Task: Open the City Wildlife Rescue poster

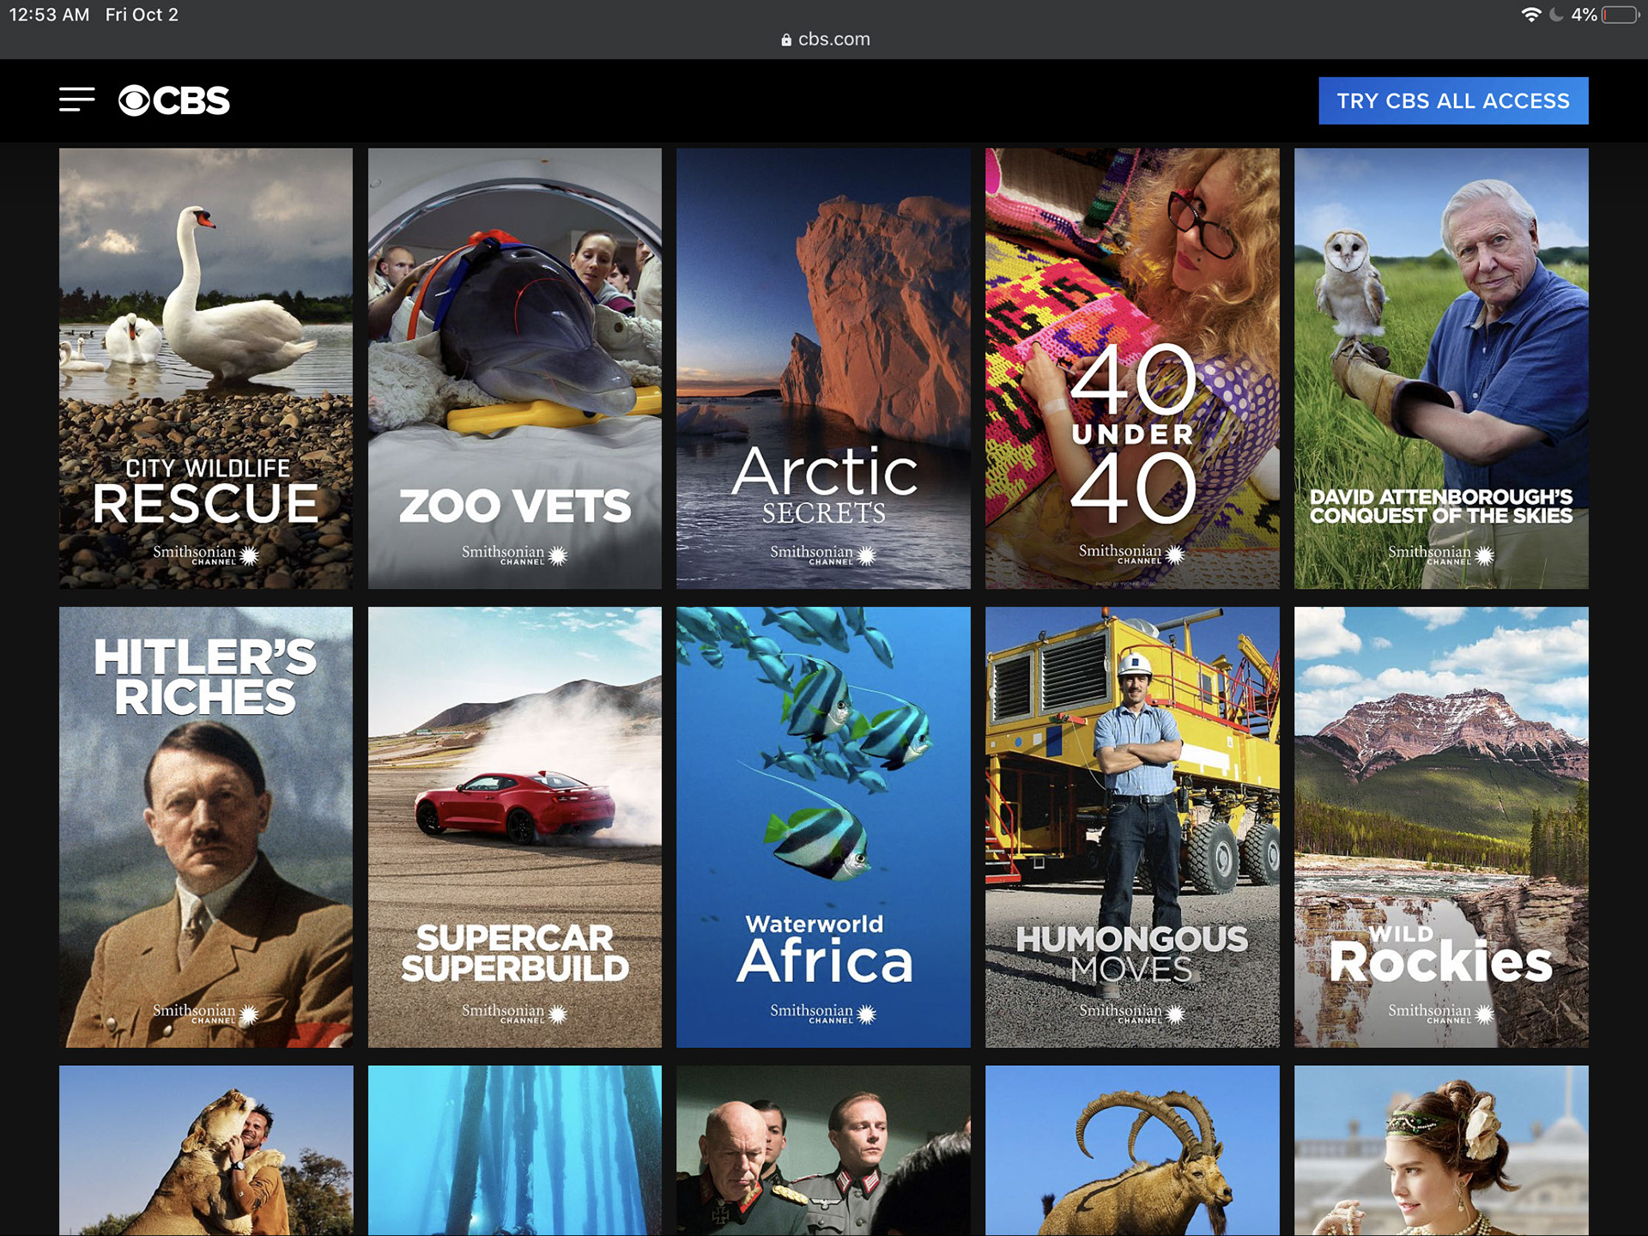Action: click(x=206, y=368)
